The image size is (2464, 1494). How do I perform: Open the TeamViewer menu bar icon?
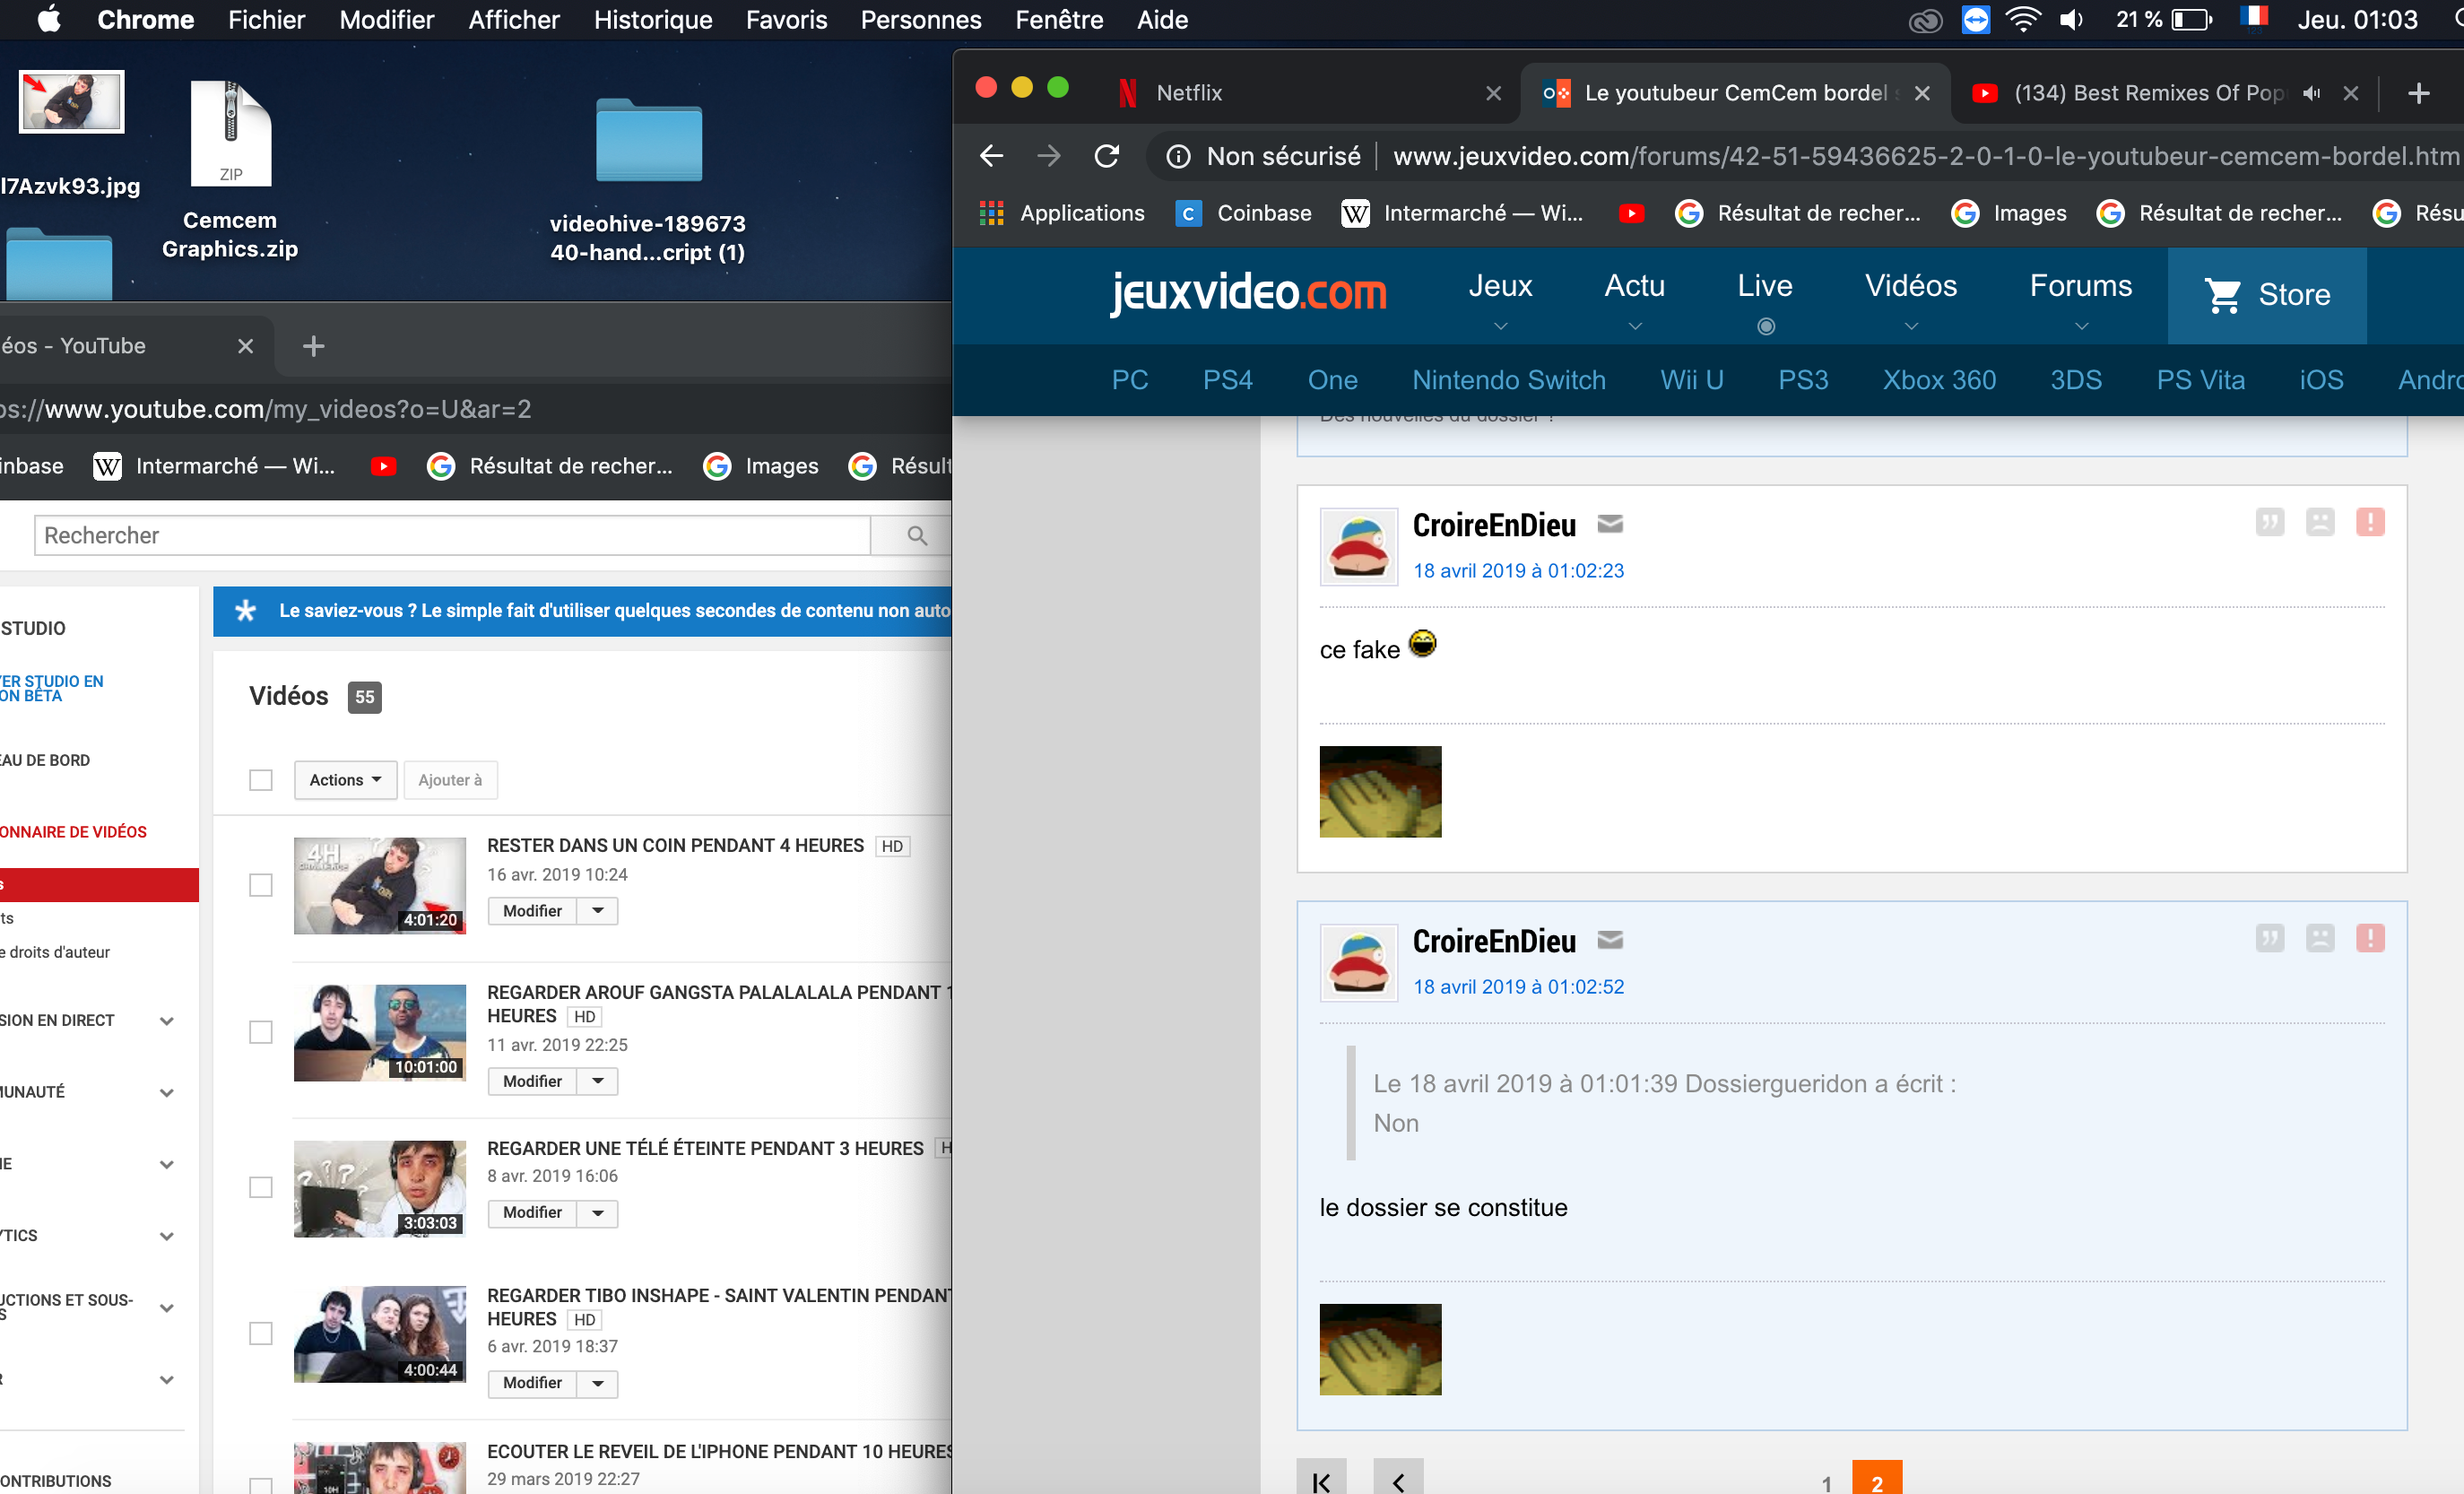(1975, 20)
